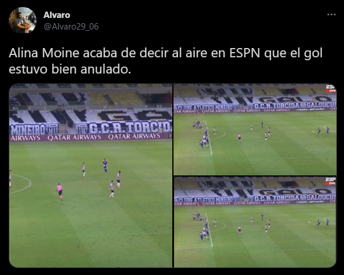Click the white offside line in top-right photo
344x275 pixels.
click(209, 138)
